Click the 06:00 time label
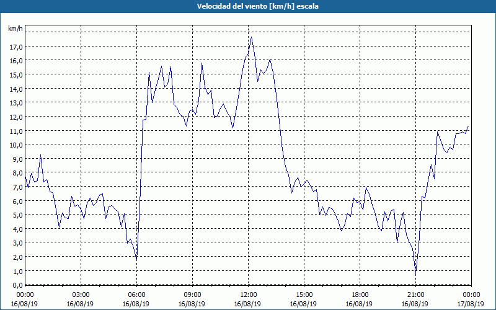Viewport: 496px width, 310px height. (x=136, y=295)
